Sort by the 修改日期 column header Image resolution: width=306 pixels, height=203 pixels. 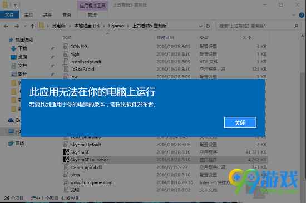[165, 37]
